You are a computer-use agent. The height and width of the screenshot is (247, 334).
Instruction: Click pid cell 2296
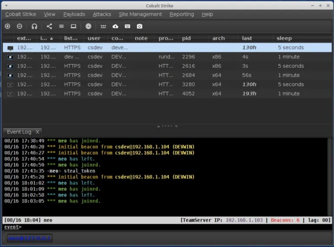click(188, 57)
